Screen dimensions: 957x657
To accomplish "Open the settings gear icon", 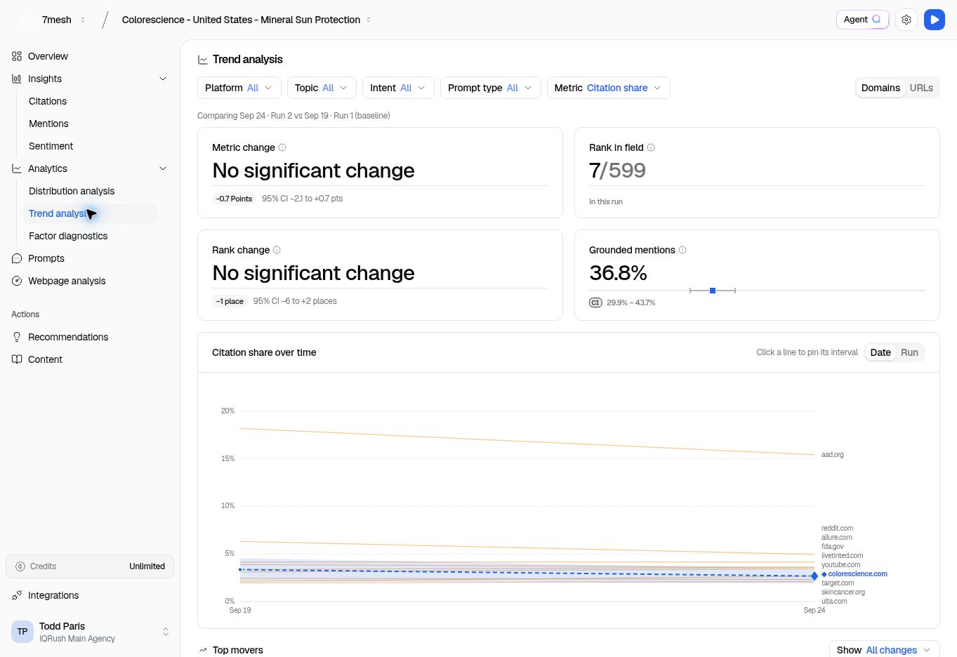I will click(906, 20).
